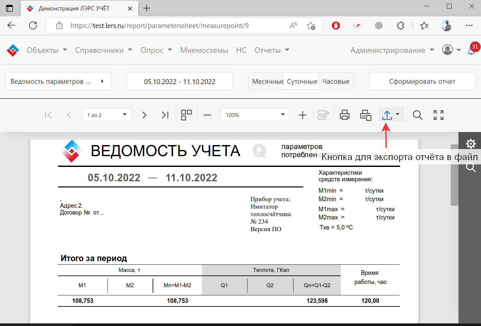Select Суточные data type
The height and width of the screenshot is (326, 481).
tap(301, 81)
